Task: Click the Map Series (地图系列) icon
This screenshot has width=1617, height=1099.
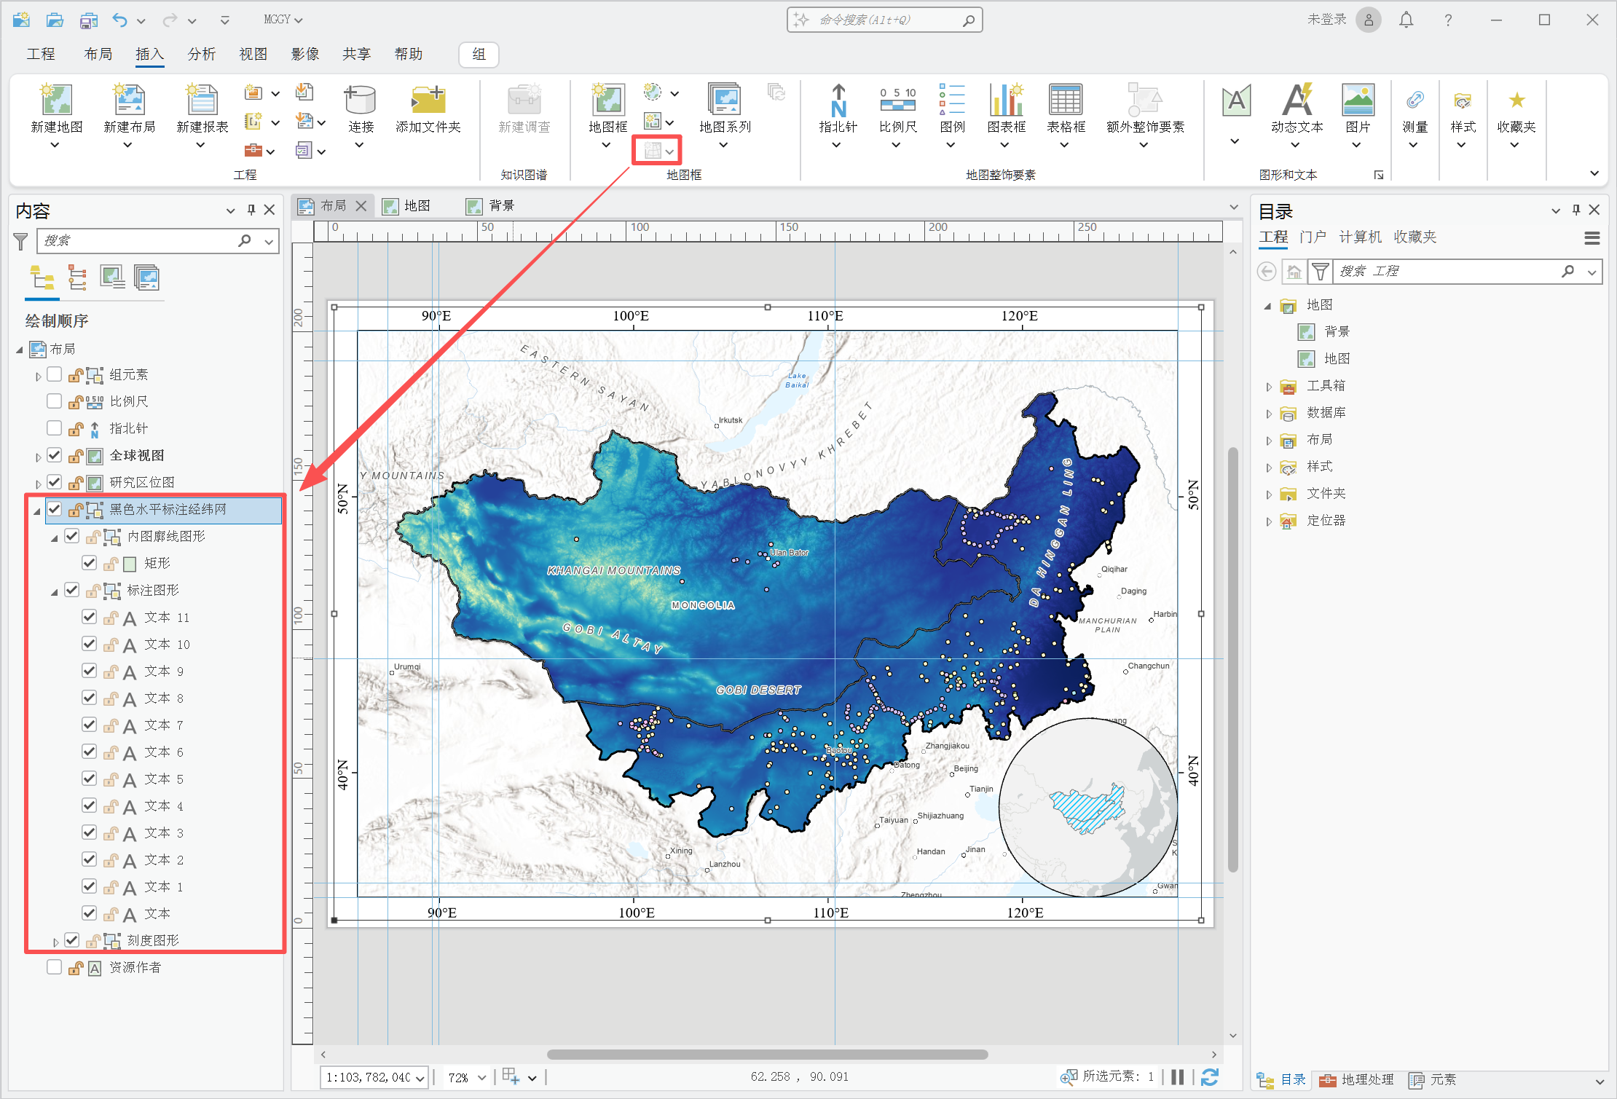Action: point(724,101)
